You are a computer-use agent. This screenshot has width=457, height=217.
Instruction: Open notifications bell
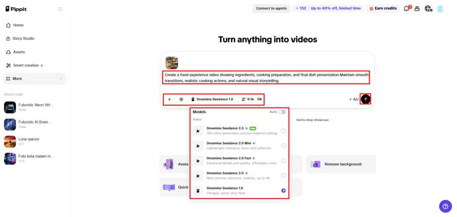[407, 8]
